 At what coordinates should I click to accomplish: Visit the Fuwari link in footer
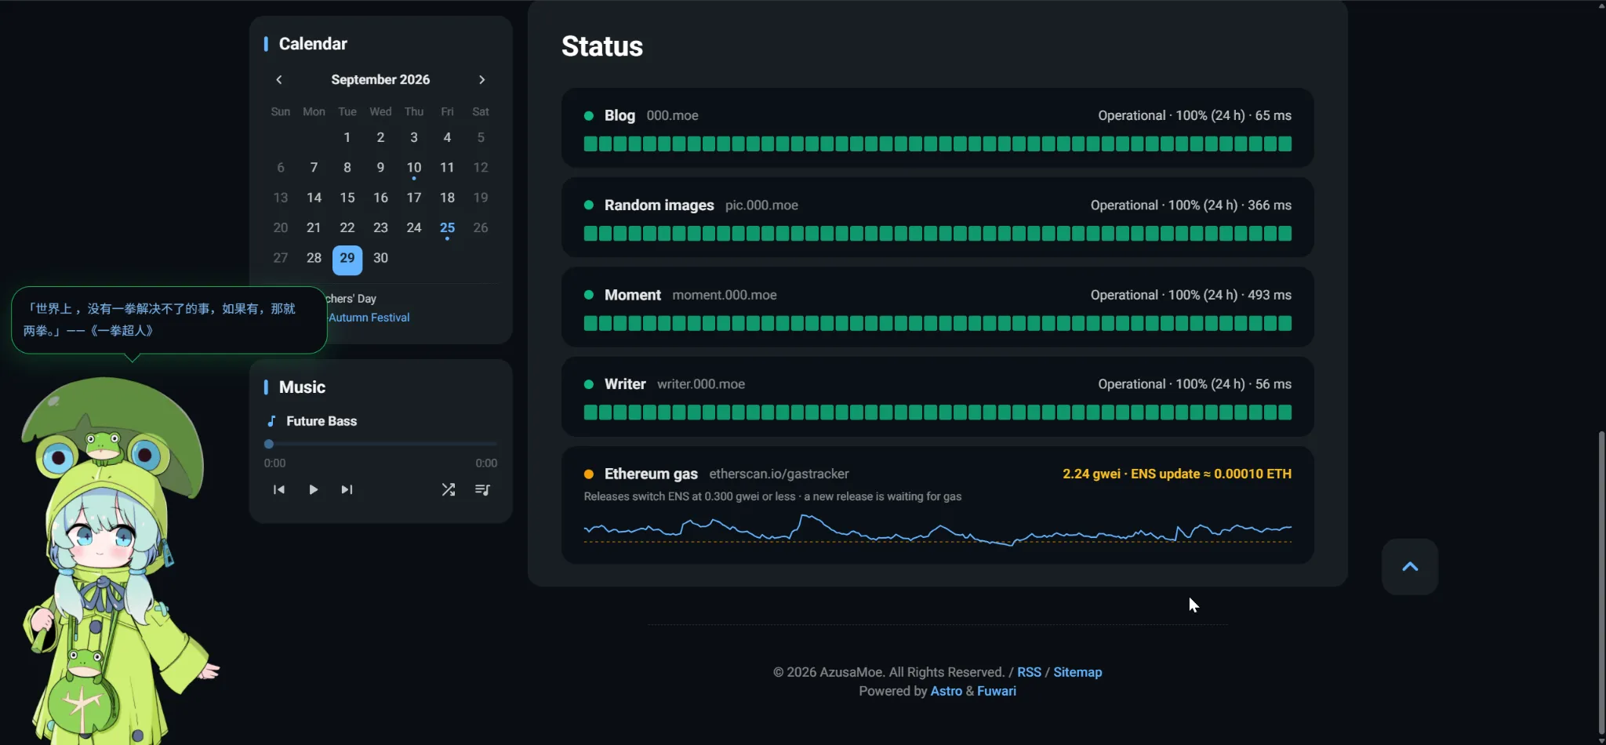(997, 691)
